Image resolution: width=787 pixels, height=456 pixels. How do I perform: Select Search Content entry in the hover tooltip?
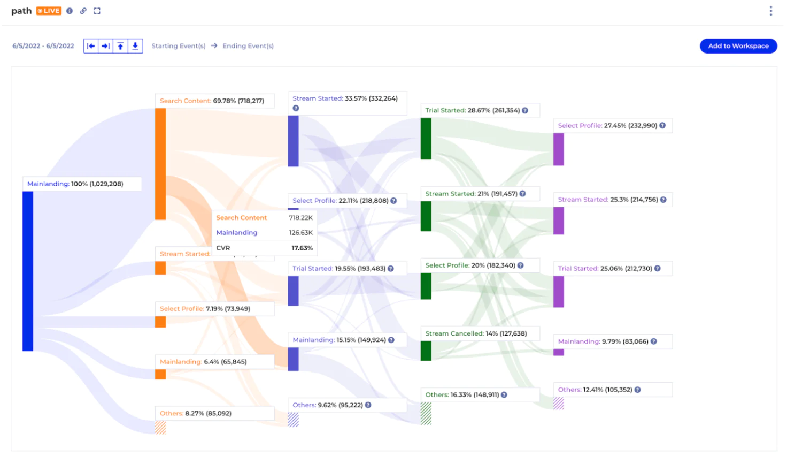point(241,218)
